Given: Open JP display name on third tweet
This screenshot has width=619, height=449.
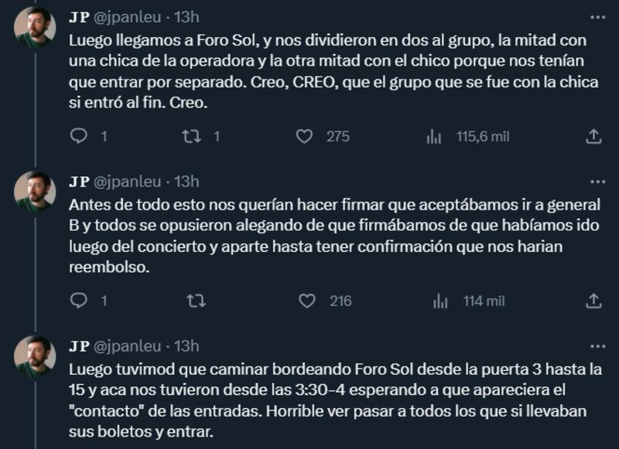Looking at the screenshot, I should point(79,345).
